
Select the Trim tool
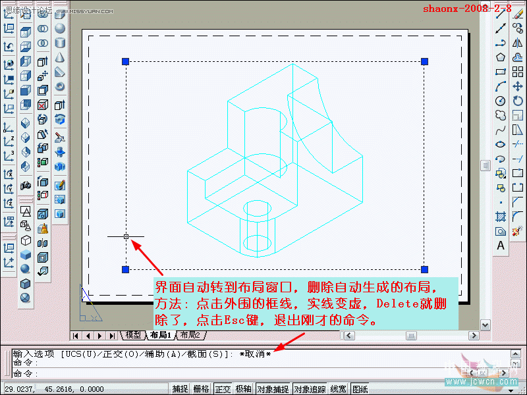pos(518,144)
